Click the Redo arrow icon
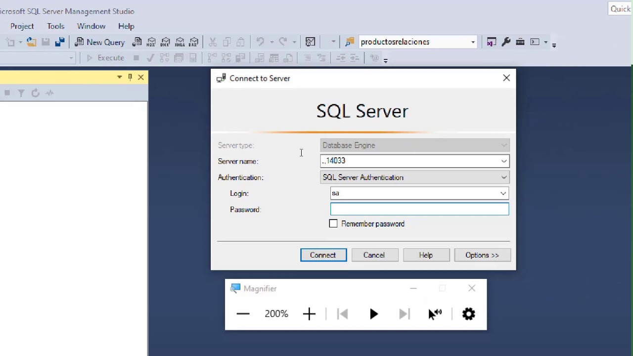The width and height of the screenshot is (633, 356). [x=283, y=42]
